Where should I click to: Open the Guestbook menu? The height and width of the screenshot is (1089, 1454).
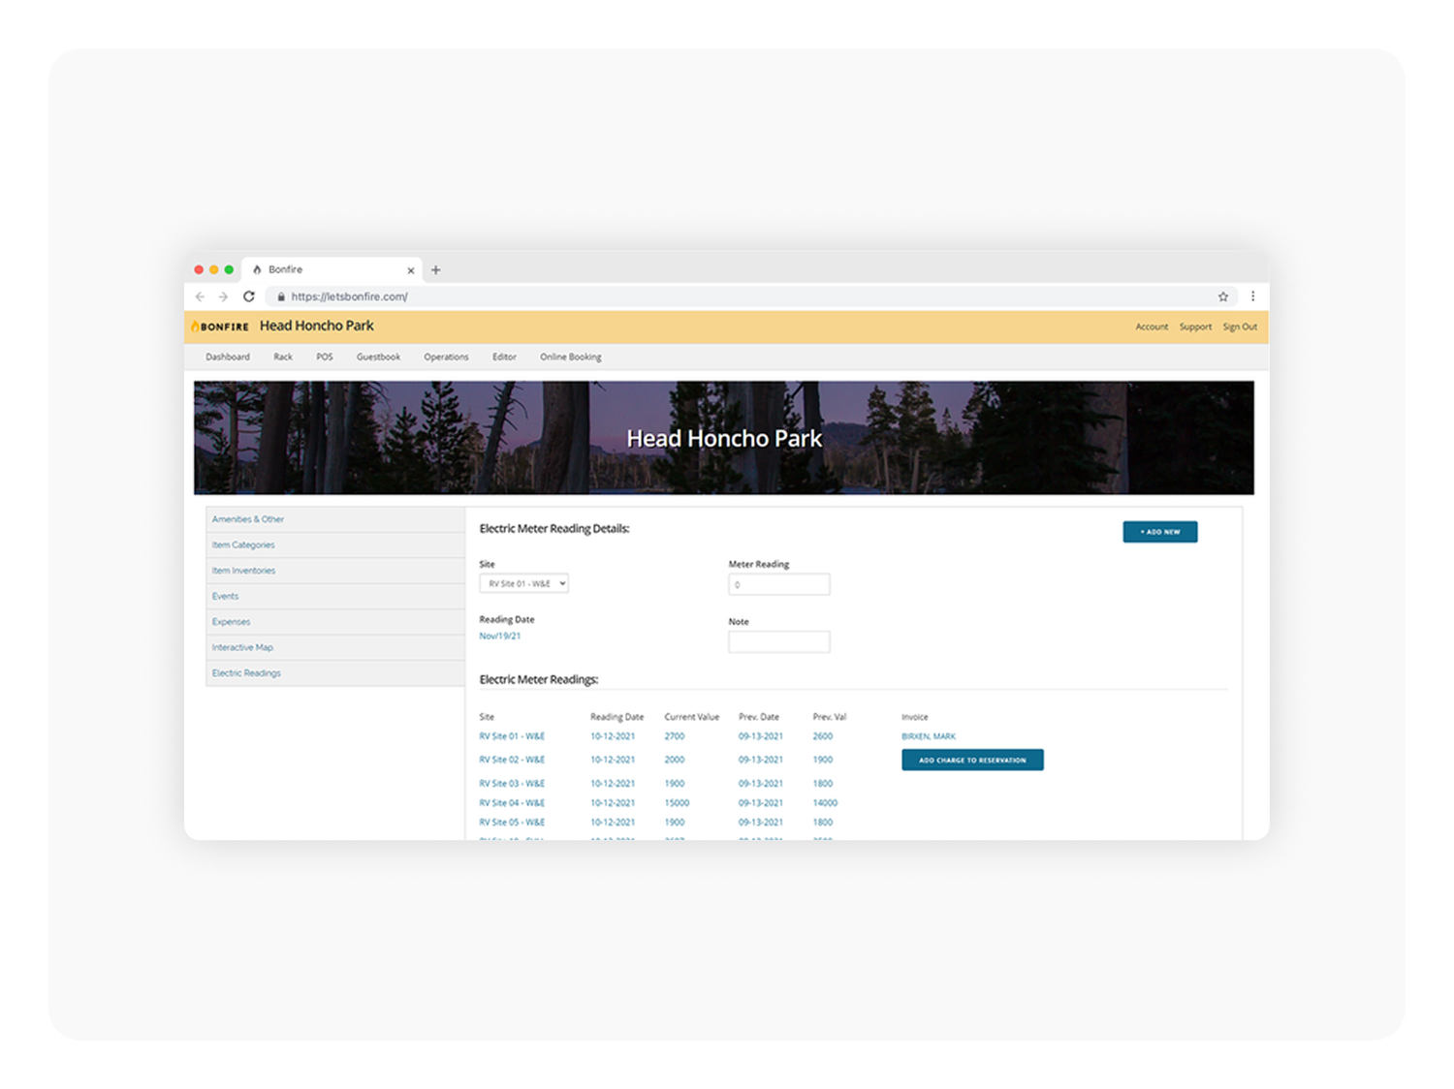click(378, 358)
